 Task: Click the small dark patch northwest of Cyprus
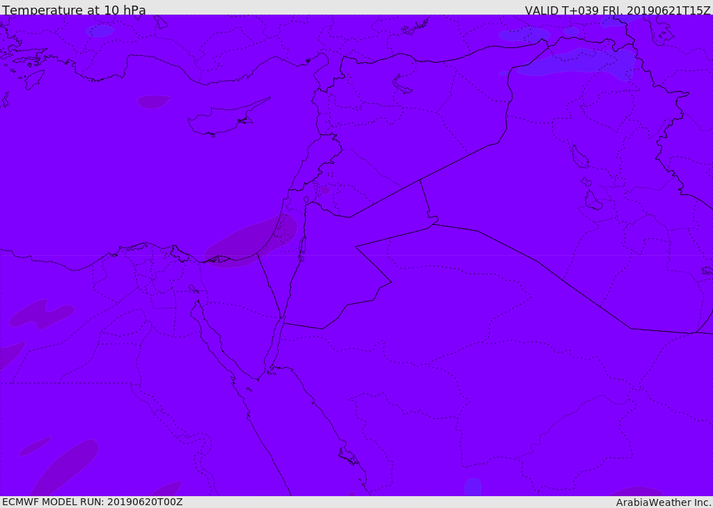[x=152, y=102]
